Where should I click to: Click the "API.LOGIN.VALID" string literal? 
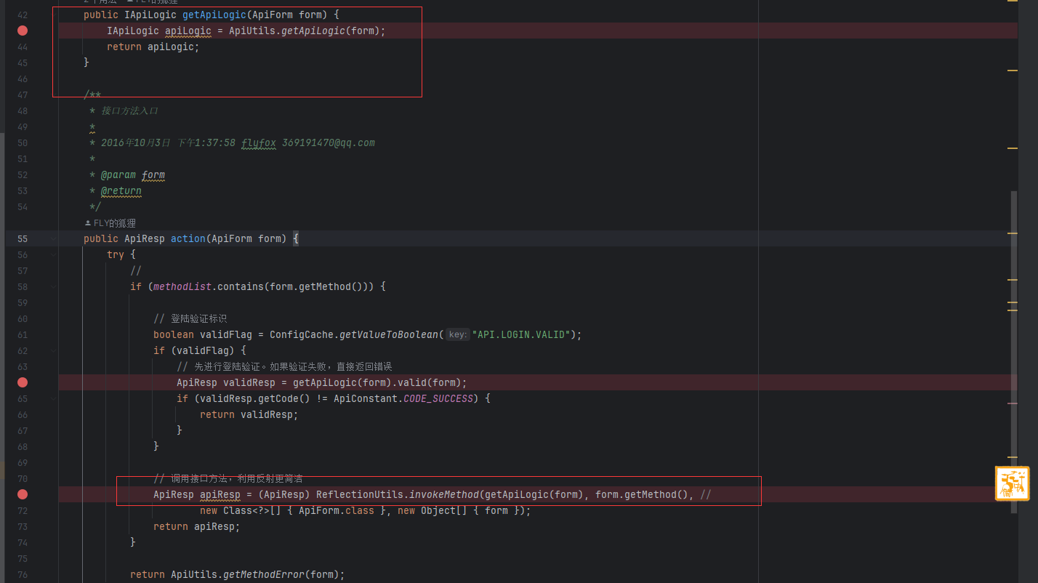click(x=521, y=334)
